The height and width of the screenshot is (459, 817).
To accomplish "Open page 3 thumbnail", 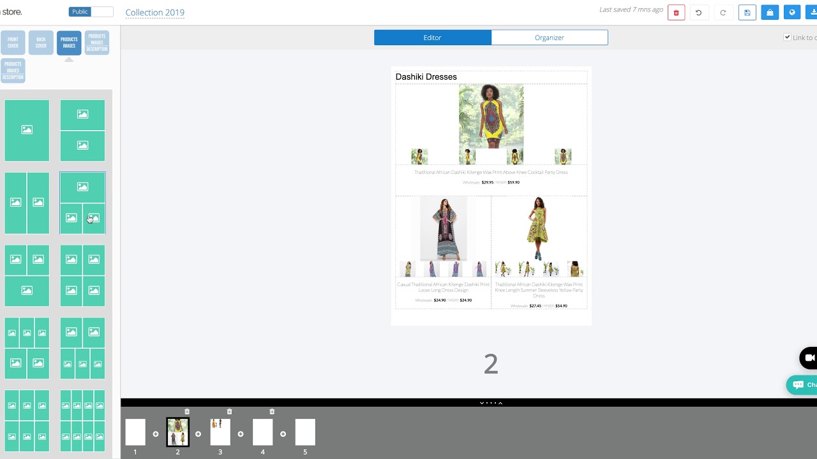I will coord(220,432).
